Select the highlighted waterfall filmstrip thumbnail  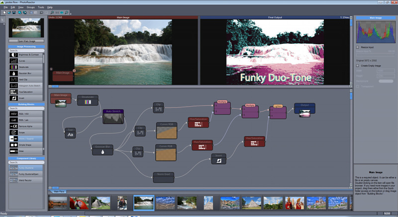click(x=144, y=203)
